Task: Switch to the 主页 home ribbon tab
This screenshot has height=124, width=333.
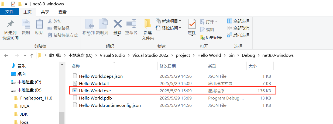Action: coord(28,12)
